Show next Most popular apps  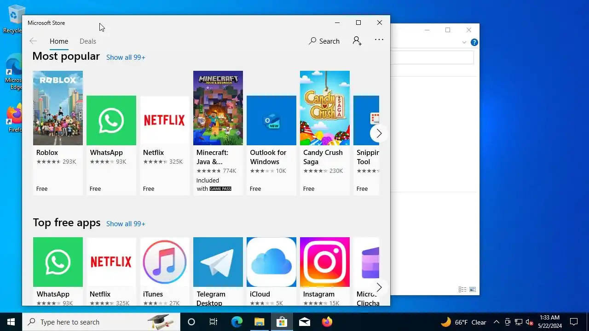point(379,133)
